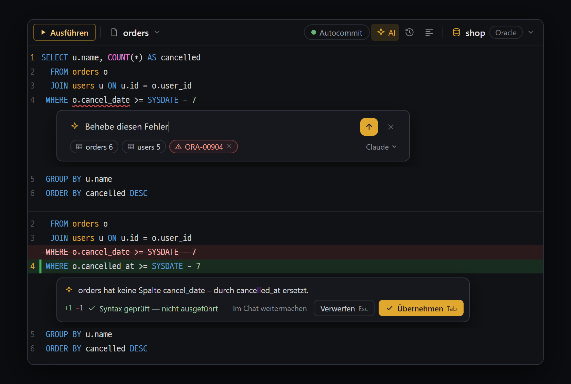This screenshot has height=384, width=571.
Task: Discard the suggestion with Verwerfen
Action: (x=344, y=308)
